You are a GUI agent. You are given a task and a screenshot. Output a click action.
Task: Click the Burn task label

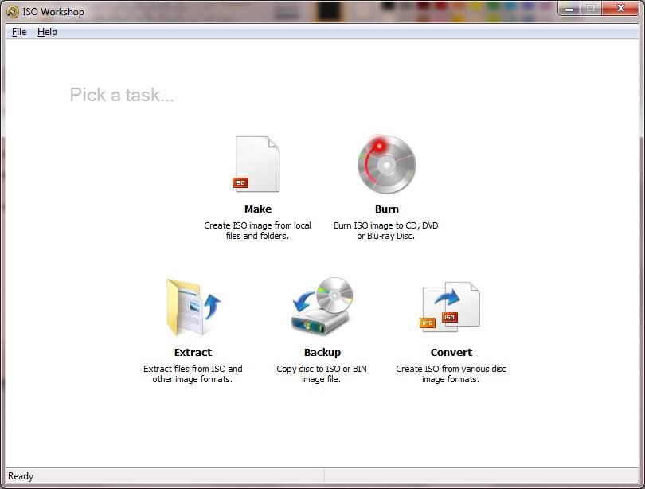click(x=386, y=209)
